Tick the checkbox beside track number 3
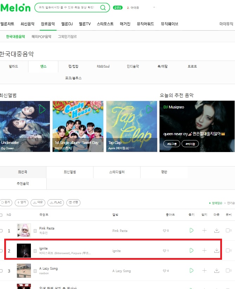Image resolution: width=235 pixels, height=289 pixels. click(1, 271)
